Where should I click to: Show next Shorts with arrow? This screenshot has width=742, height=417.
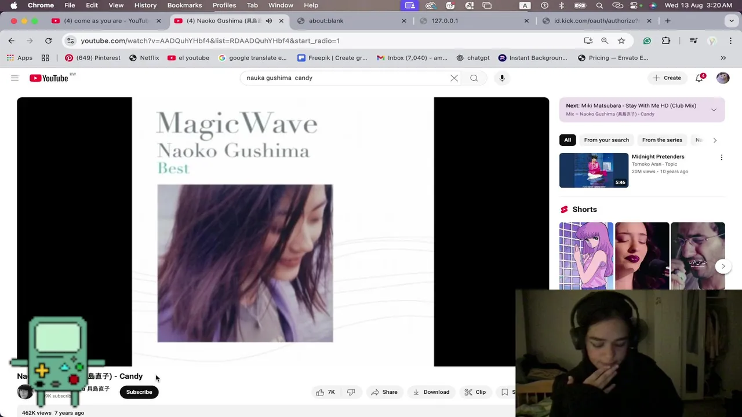coord(723,266)
